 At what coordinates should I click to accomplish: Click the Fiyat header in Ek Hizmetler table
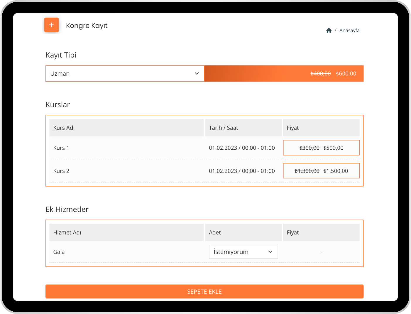tap(321, 232)
